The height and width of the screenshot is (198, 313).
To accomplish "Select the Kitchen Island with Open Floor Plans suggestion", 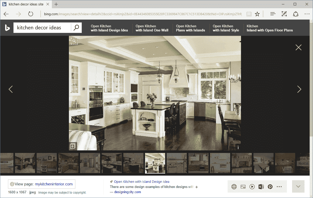I will (x=270, y=28).
